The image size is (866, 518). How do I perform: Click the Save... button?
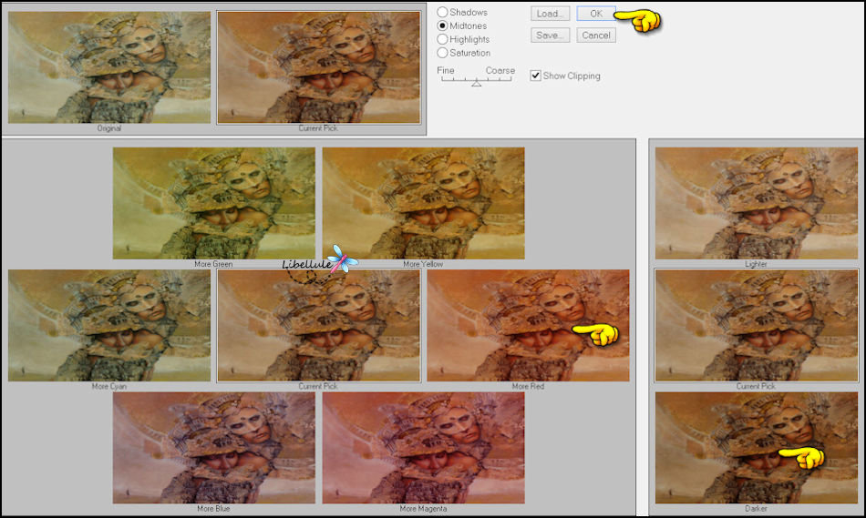point(550,36)
